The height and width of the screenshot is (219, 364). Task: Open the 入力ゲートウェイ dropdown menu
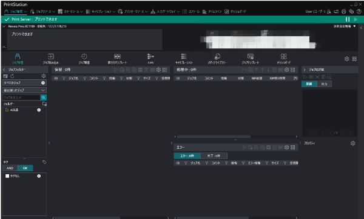(x=165, y=11)
